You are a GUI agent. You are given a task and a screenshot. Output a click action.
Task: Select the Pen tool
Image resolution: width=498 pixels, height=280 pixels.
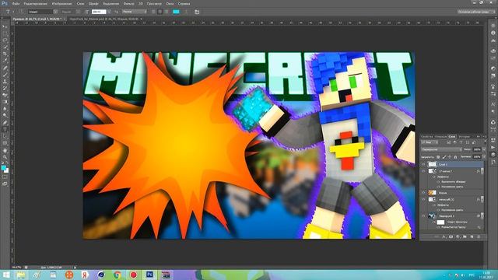click(5, 123)
